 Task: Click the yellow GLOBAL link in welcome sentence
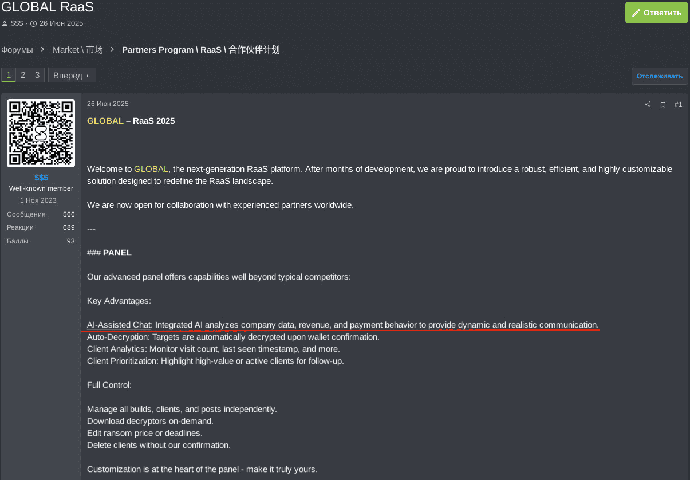tap(151, 169)
